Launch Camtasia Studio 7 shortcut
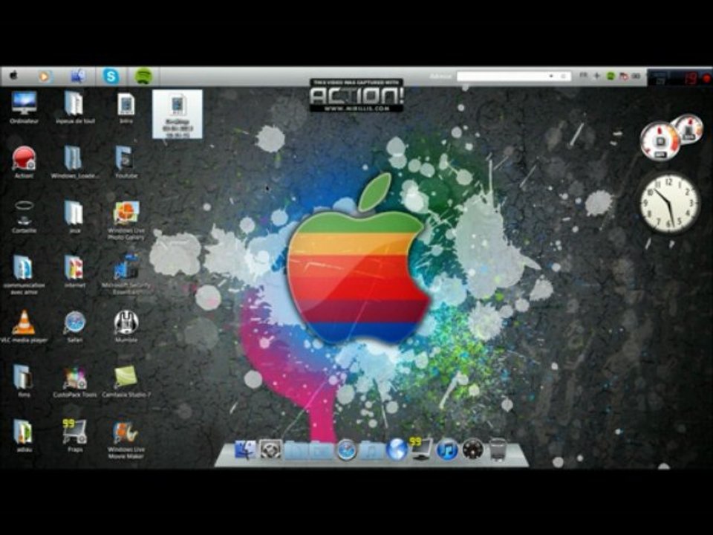The image size is (713, 535). click(126, 381)
